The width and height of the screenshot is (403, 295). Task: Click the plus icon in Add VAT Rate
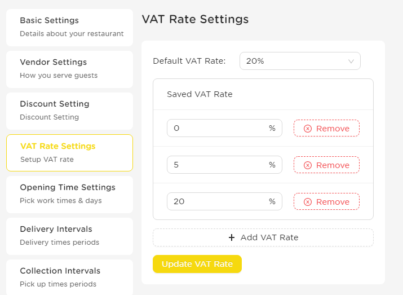(x=232, y=237)
